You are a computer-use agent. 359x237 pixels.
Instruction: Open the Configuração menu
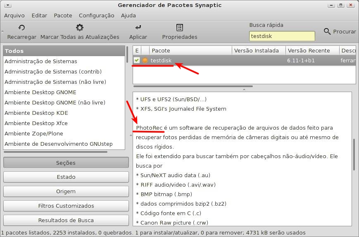(96, 16)
